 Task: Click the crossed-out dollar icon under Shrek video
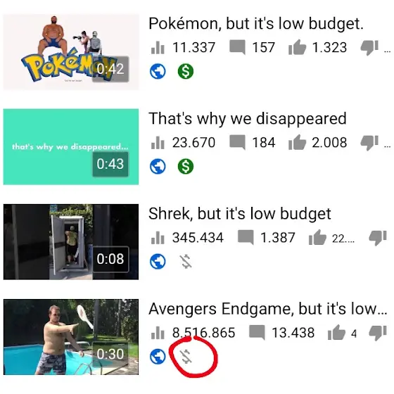tap(186, 262)
